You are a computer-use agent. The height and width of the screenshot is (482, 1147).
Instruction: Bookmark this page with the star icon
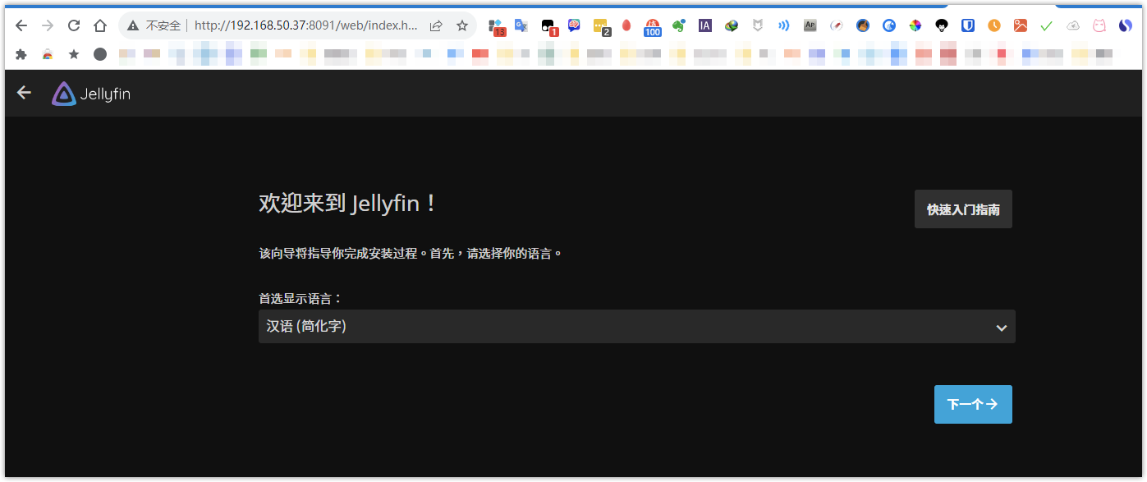click(x=462, y=25)
